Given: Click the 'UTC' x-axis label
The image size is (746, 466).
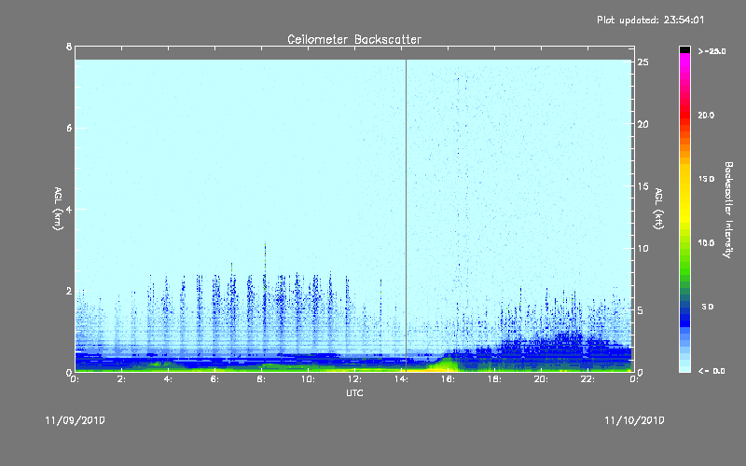Looking at the screenshot, I should 354,392.
